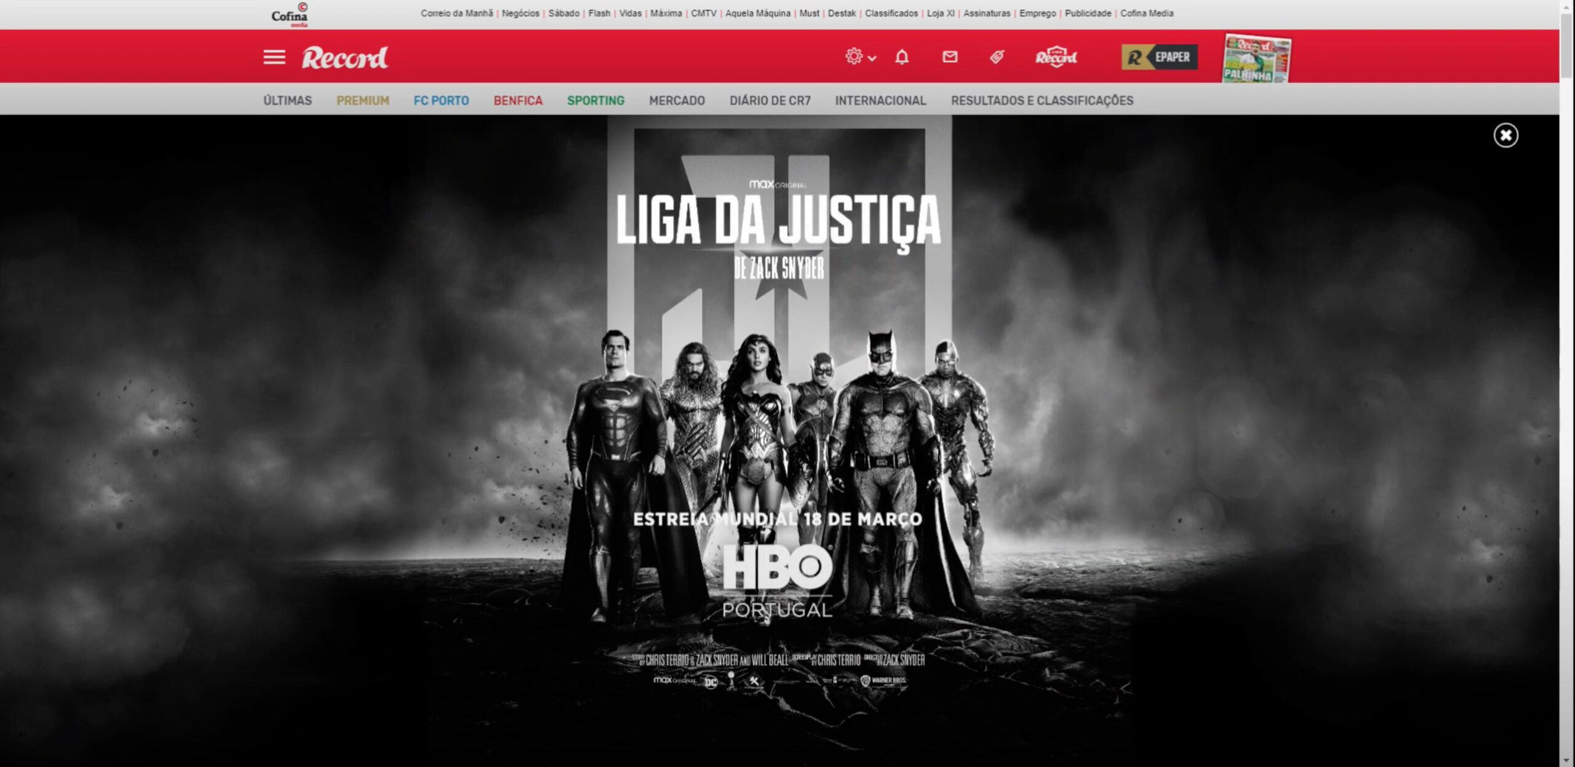
Task: Click the scrollbar down arrow
Action: (1567, 761)
